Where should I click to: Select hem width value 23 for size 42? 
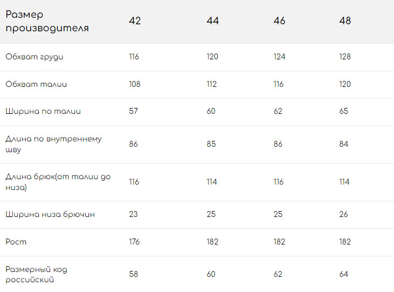[133, 214]
